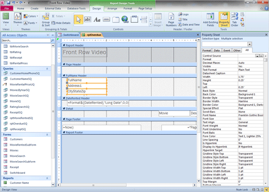This screenshot has height=192, width=269.
Task: Close the rptOverdue document
Action: pyautogui.click(x=198, y=35)
